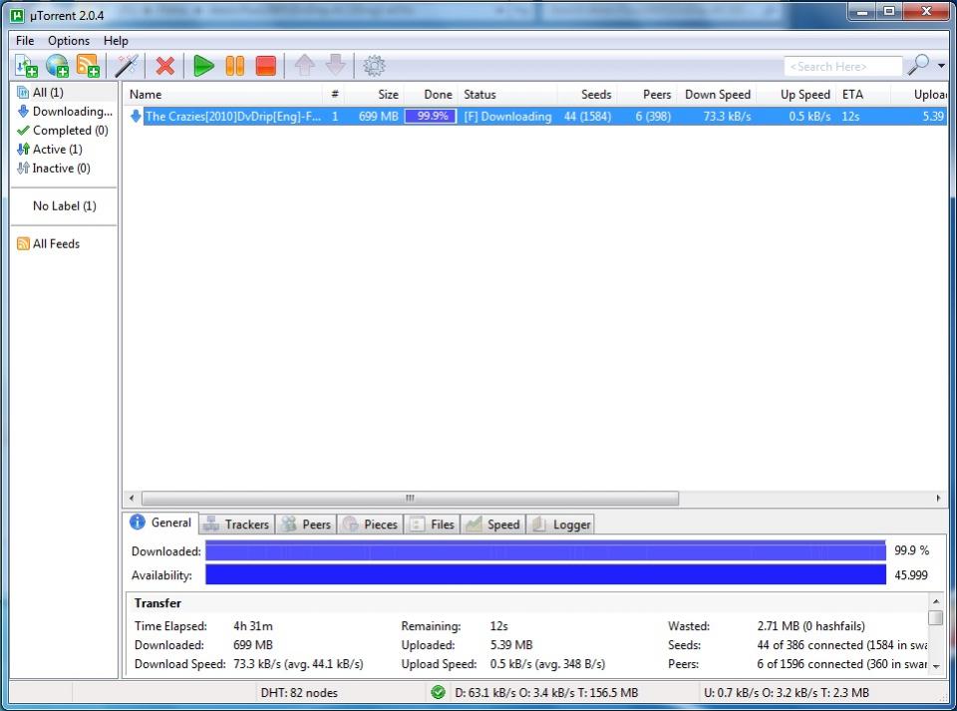
Task: Sort torrents by the Size column
Action: (374, 95)
